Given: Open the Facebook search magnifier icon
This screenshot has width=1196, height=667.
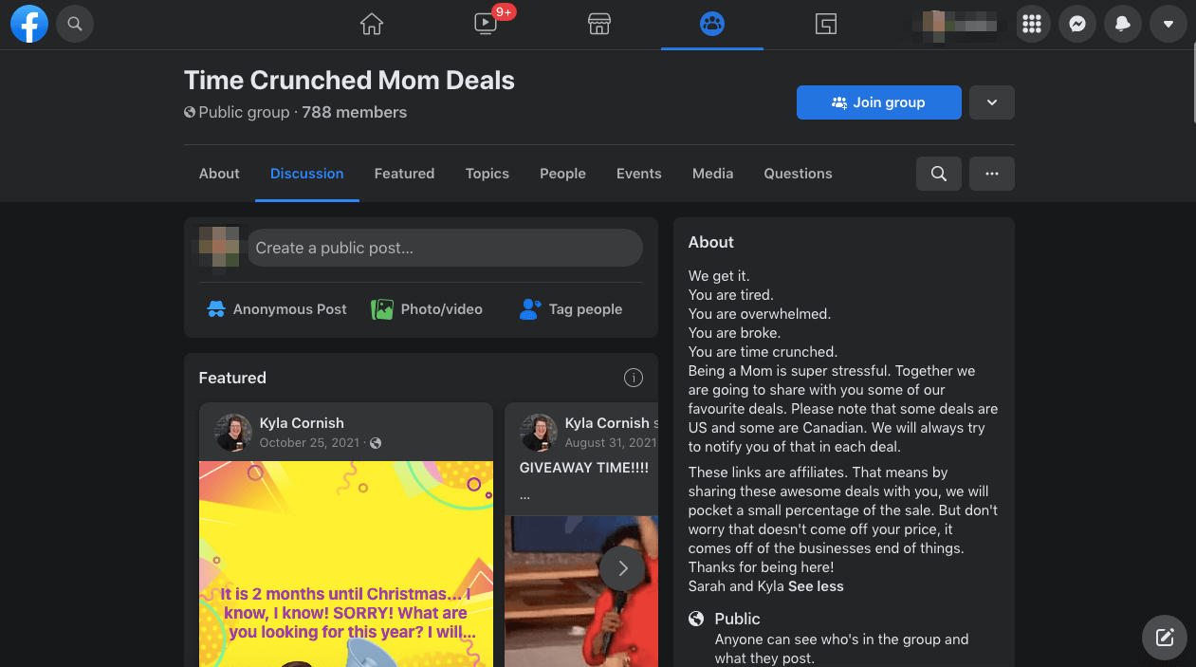Looking at the screenshot, I should pyautogui.click(x=75, y=24).
